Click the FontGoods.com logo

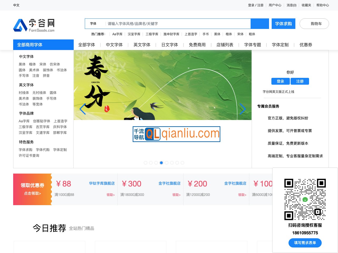coord(34,25)
